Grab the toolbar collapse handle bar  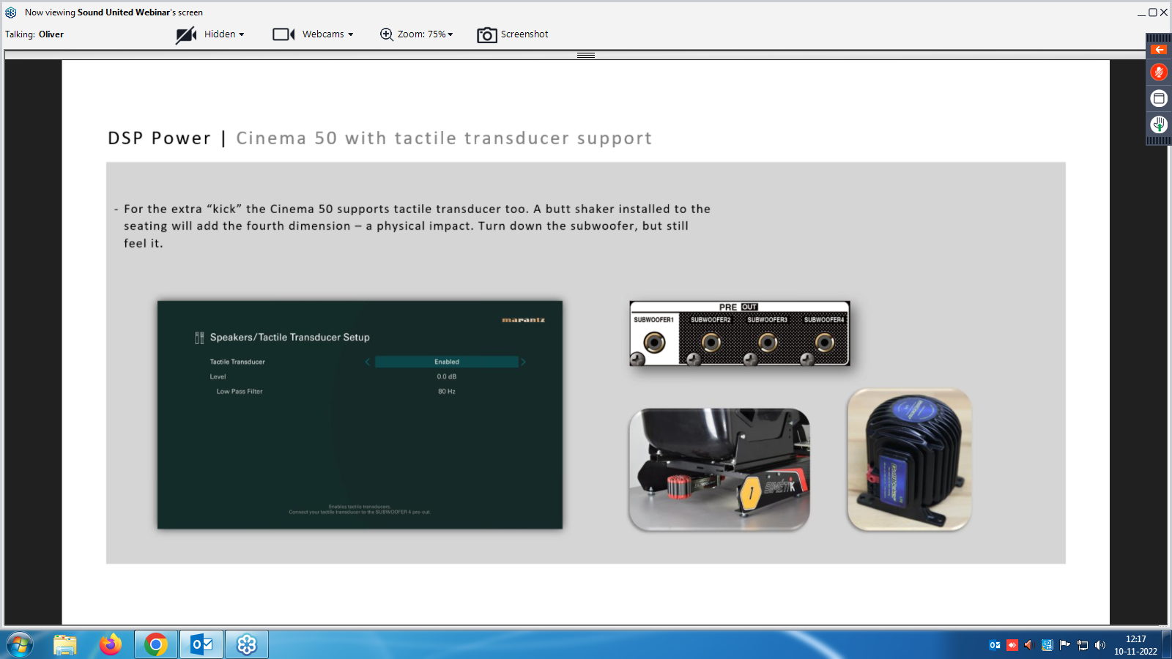586,55
